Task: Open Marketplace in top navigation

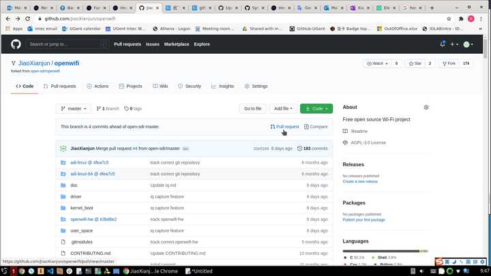Action: click(177, 44)
